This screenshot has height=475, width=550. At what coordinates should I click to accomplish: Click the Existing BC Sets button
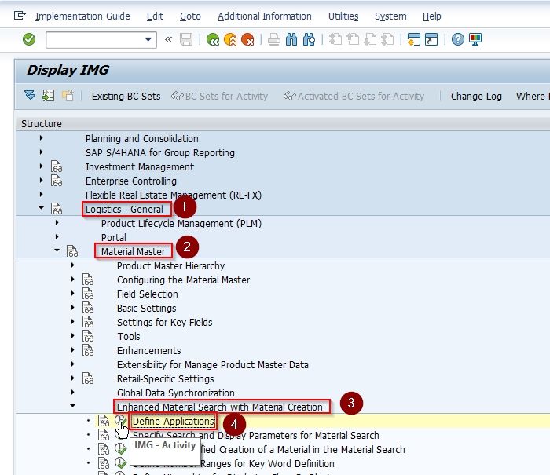tap(126, 96)
